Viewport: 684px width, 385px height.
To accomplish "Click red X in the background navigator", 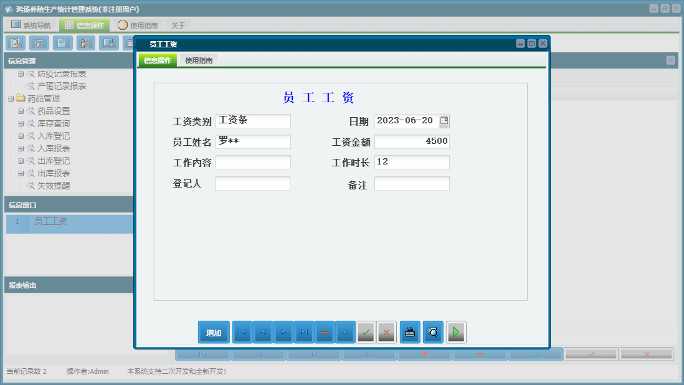I will tap(647, 354).
